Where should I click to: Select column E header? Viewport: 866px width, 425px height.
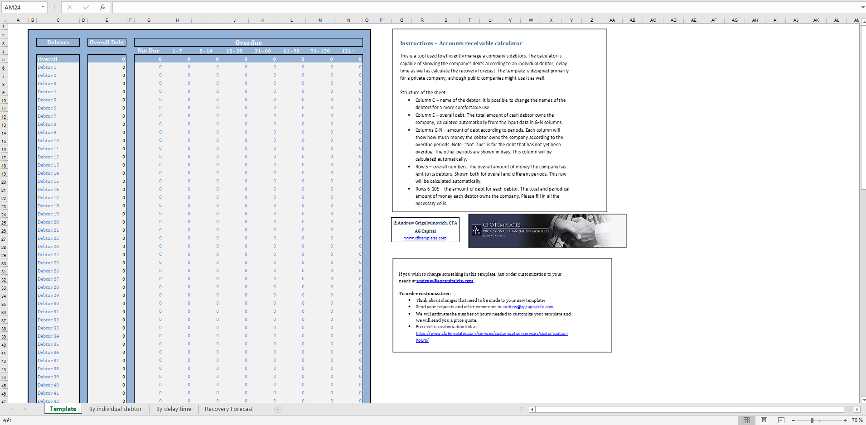point(107,20)
